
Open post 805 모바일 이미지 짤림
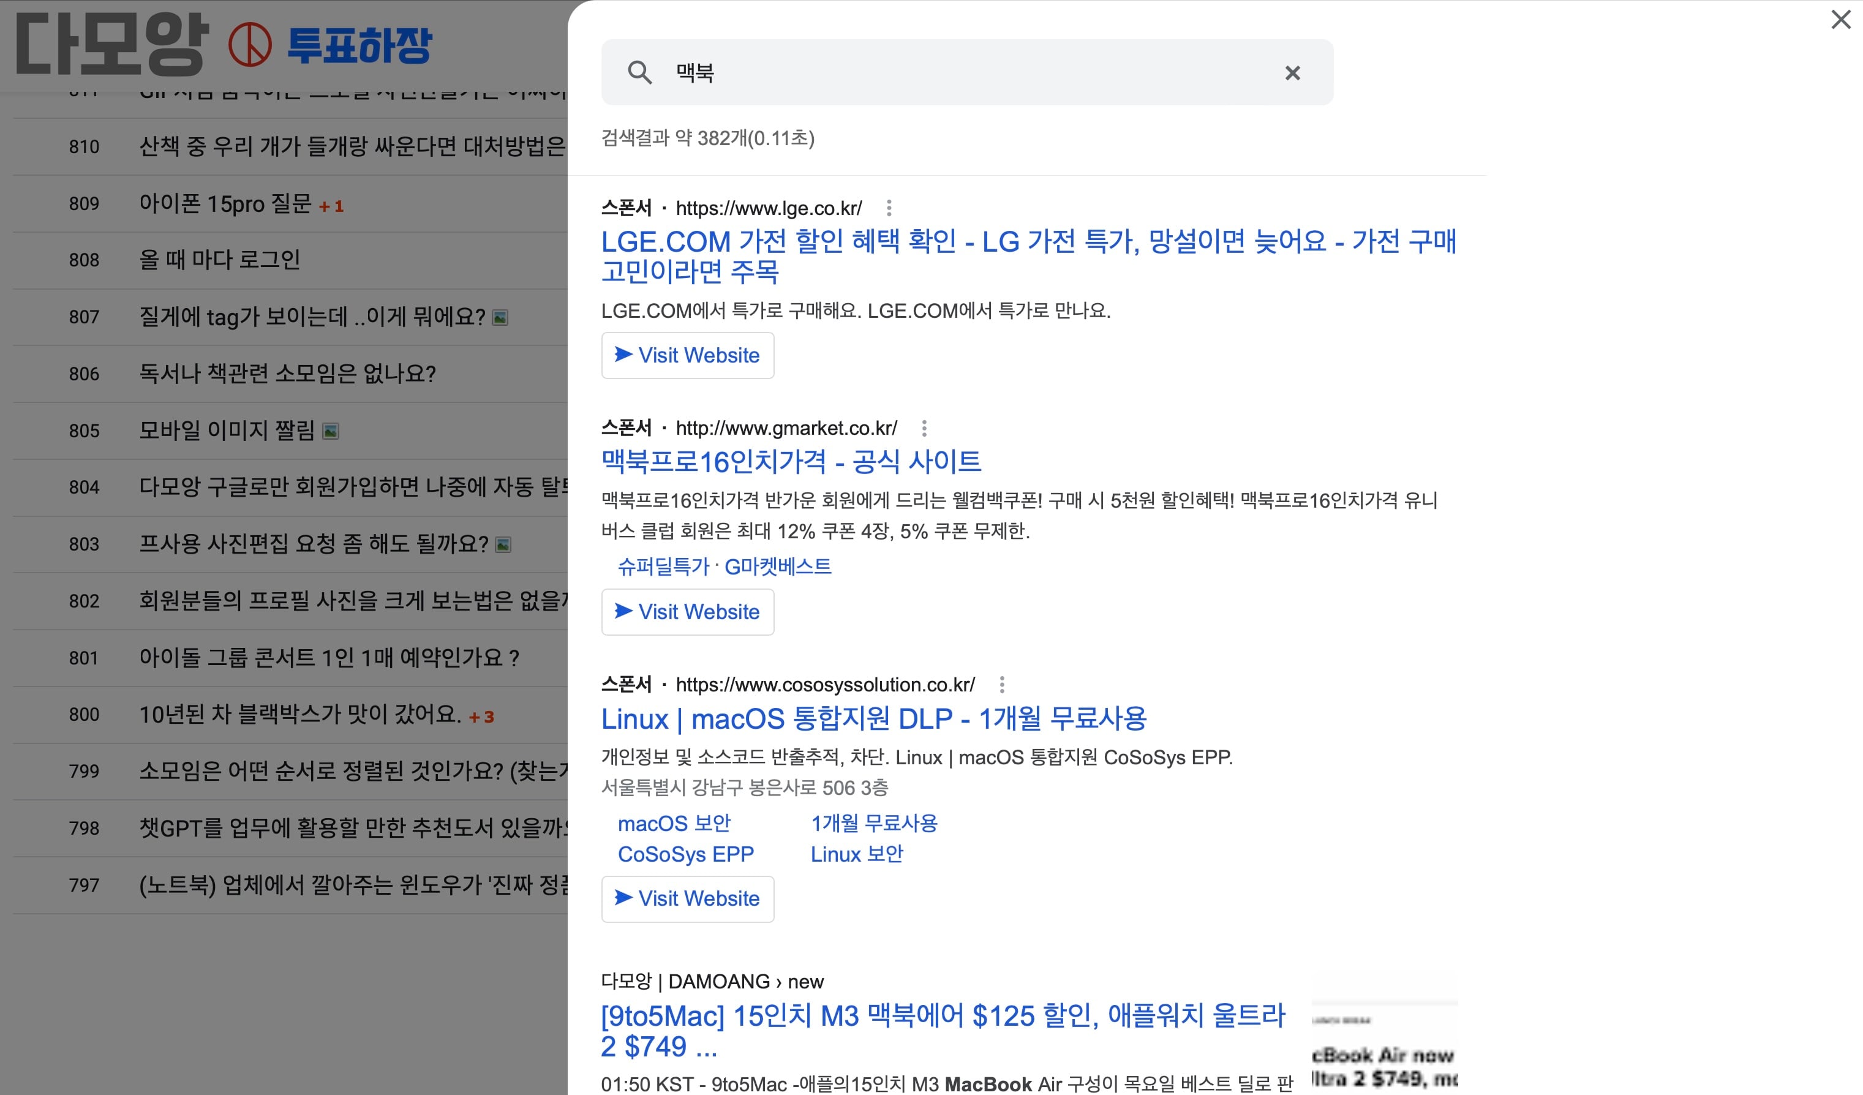227,431
